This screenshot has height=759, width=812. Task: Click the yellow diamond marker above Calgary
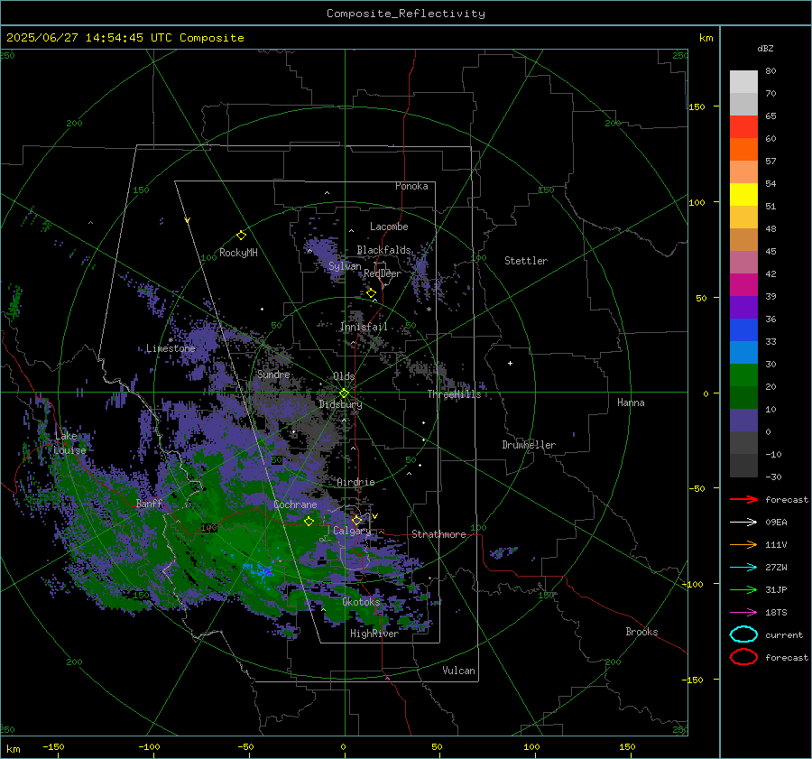(356, 520)
